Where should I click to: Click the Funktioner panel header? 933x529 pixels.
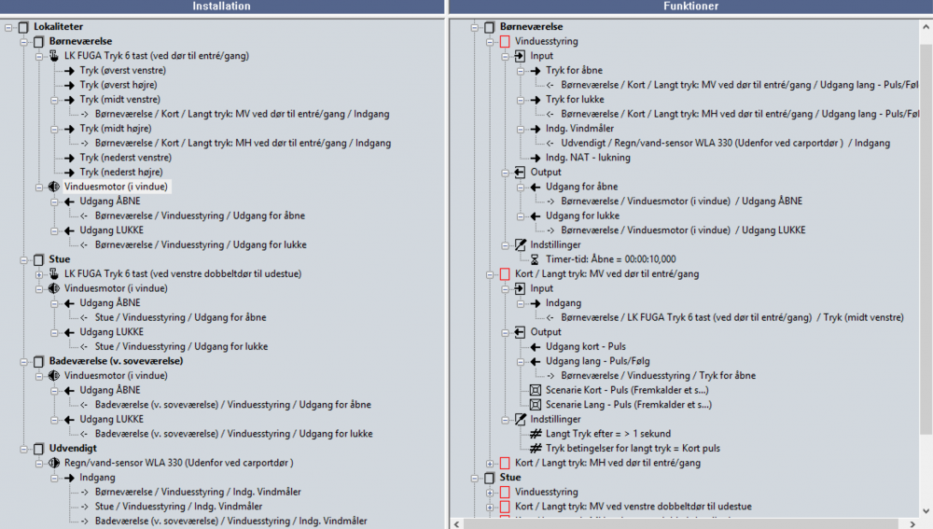click(x=690, y=7)
